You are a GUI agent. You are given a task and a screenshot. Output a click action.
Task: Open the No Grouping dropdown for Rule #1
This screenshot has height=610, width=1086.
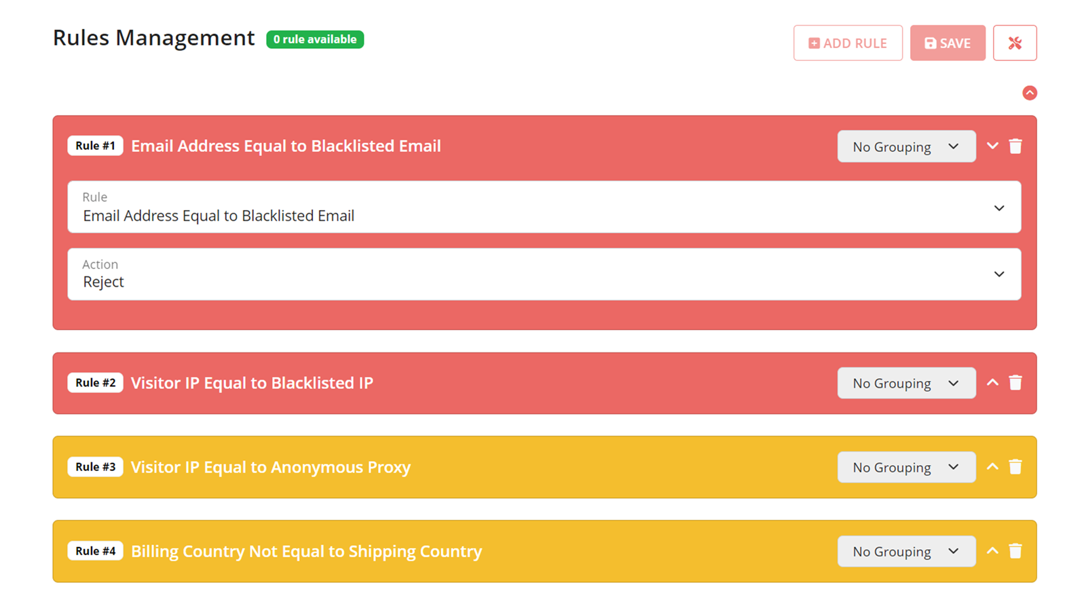tap(906, 146)
